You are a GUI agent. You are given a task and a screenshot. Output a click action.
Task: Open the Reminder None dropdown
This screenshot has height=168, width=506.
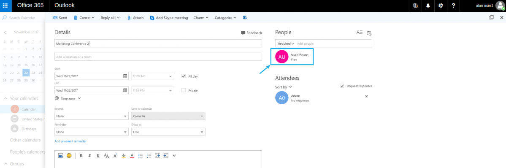pos(92,132)
